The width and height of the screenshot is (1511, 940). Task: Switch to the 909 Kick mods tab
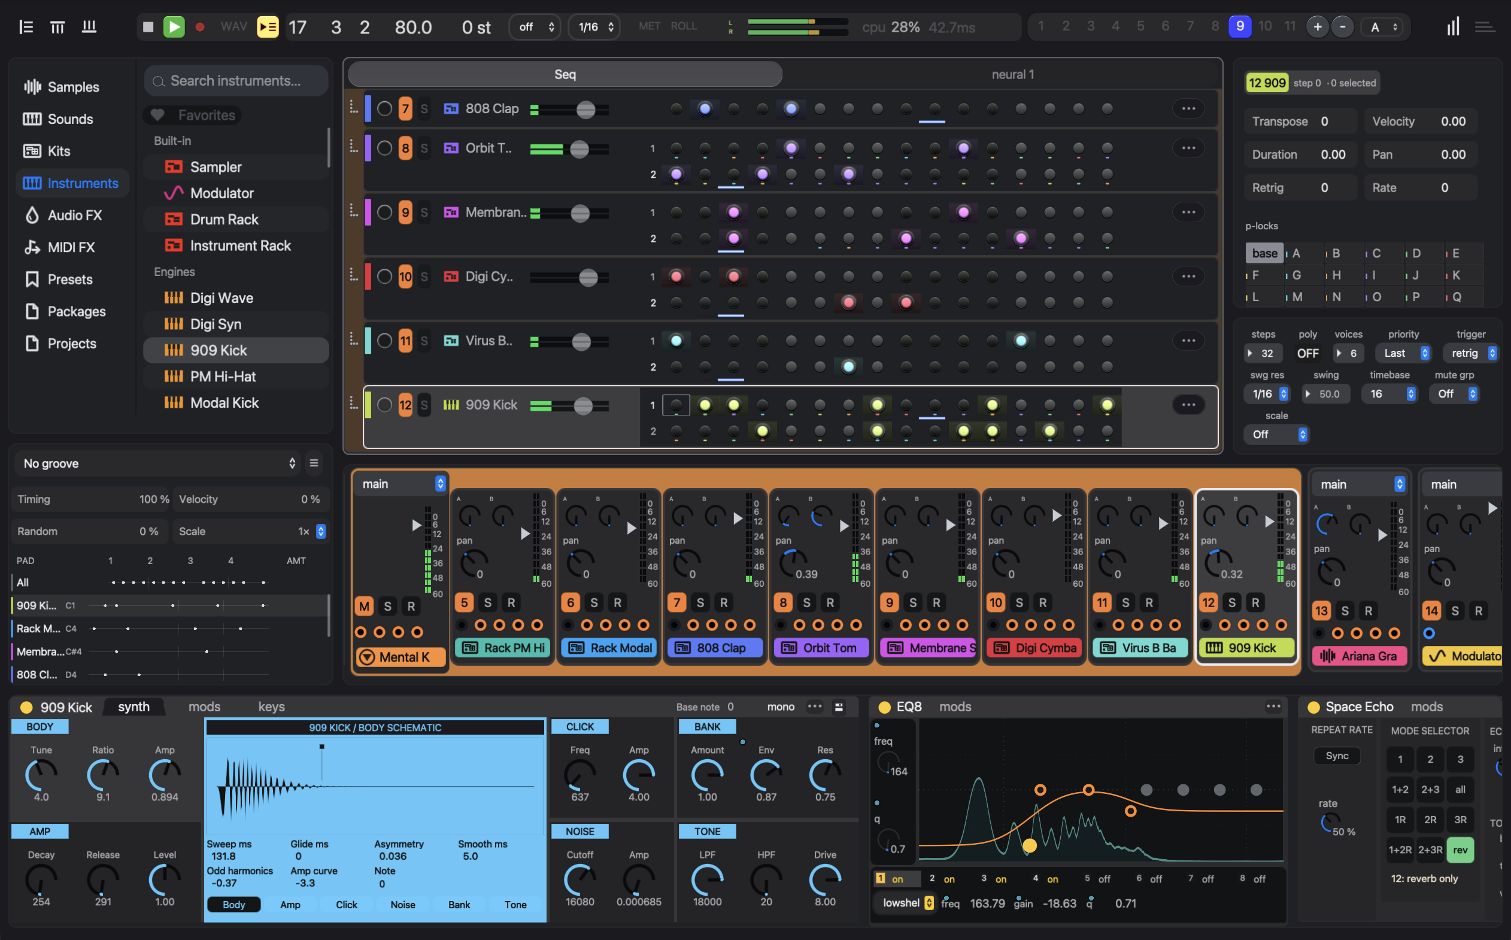(205, 707)
